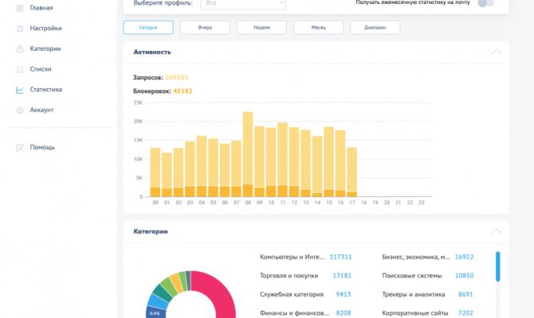Click the value 13181

[x=342, y=276]
